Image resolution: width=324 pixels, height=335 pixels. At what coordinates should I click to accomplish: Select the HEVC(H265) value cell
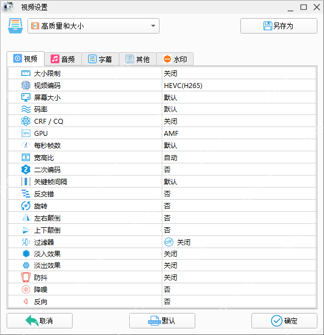(239, 85)
